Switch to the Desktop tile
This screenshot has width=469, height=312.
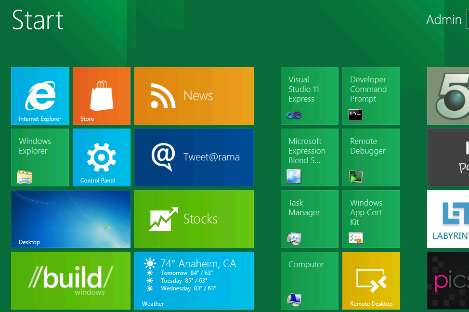(x=71, y=219)
